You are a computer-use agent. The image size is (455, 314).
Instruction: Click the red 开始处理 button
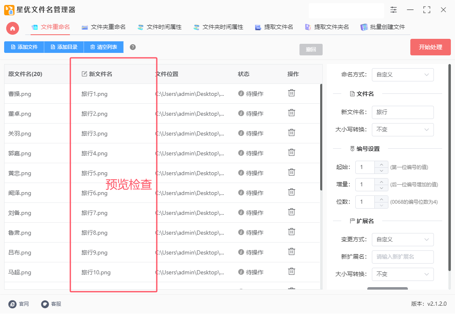click(x=430, y=47)
